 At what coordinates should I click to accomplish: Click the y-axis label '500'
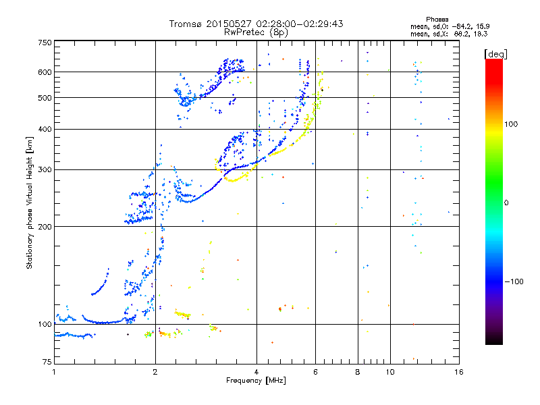(x=45, y=98)
